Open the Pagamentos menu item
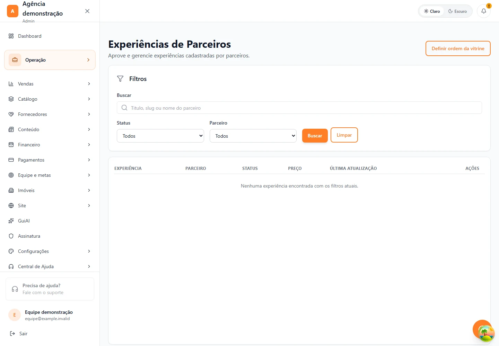499x346 pixels. point(50,160)
